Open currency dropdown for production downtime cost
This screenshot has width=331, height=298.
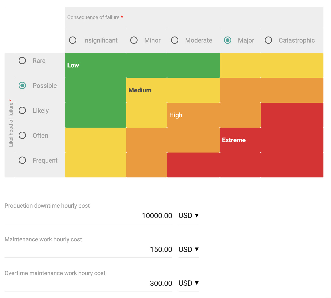(x=189, y=216)
